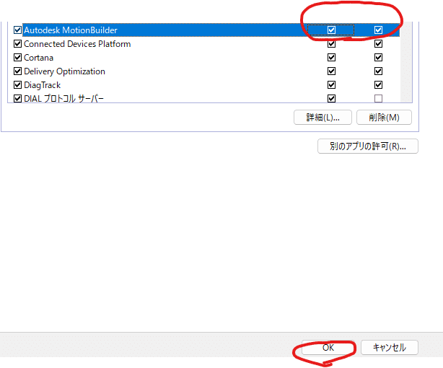The height and width of the screenshot is (368, 443).
Task: Confirm changes with the OK button
Action: (328, 347)
